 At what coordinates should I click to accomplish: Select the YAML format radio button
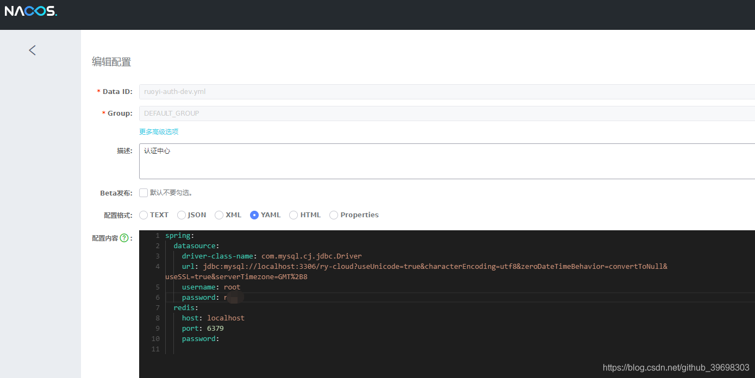(x=254, y=215)
